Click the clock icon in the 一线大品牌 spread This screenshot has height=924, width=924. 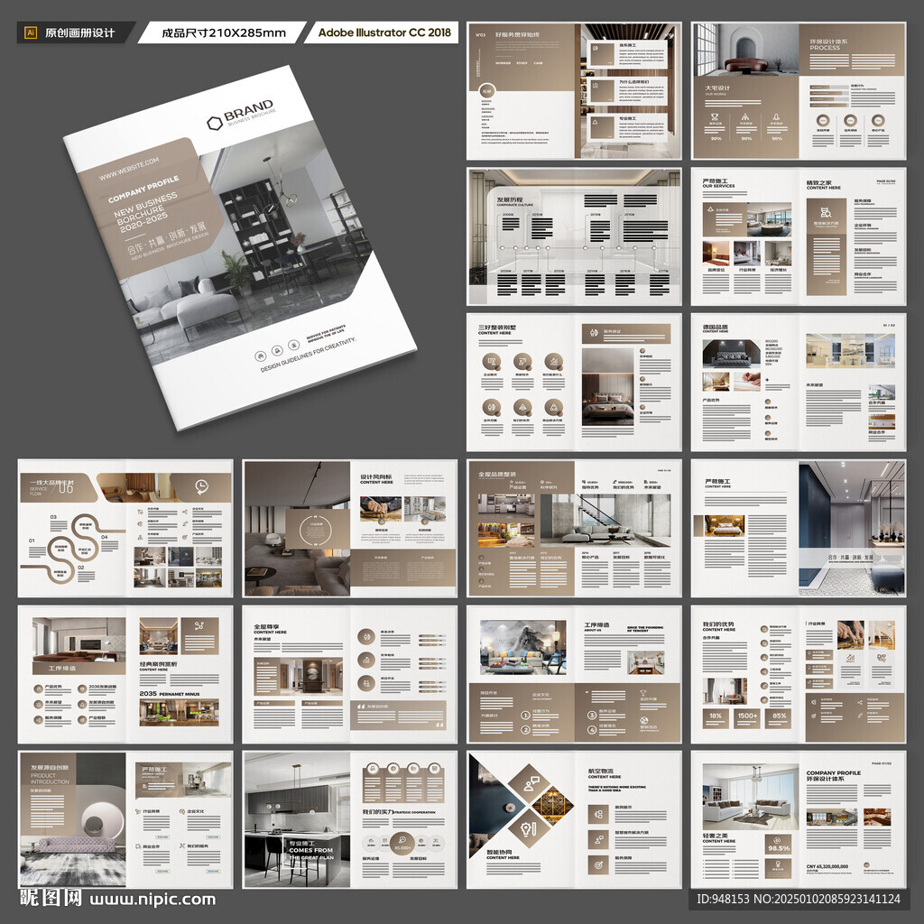[201, 486]
